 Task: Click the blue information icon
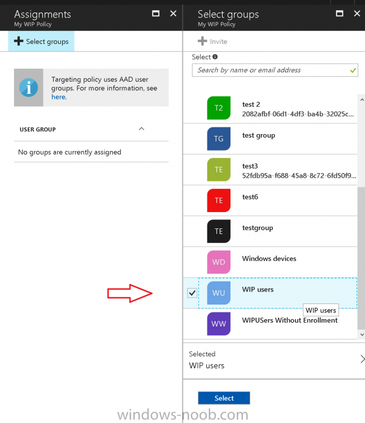point(29,87)
